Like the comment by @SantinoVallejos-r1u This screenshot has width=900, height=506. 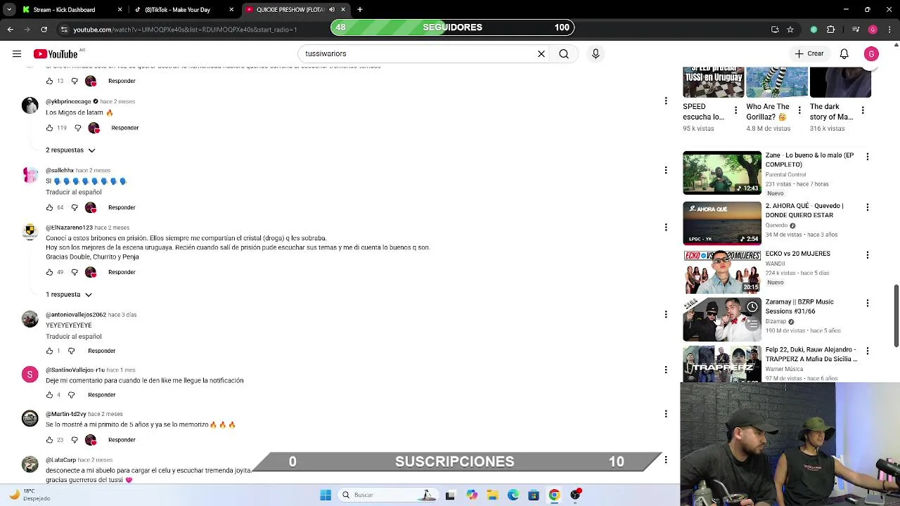click(x=49, y=395)
